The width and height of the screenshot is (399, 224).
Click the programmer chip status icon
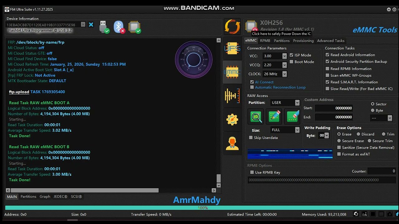134,27
